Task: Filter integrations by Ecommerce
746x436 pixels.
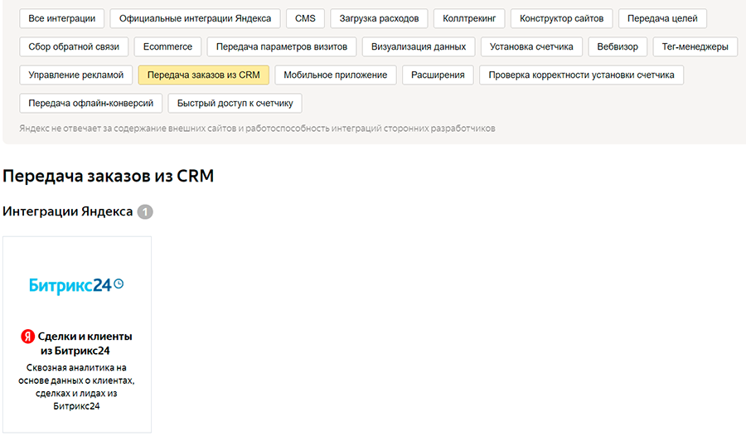Action: pos(167,46)
